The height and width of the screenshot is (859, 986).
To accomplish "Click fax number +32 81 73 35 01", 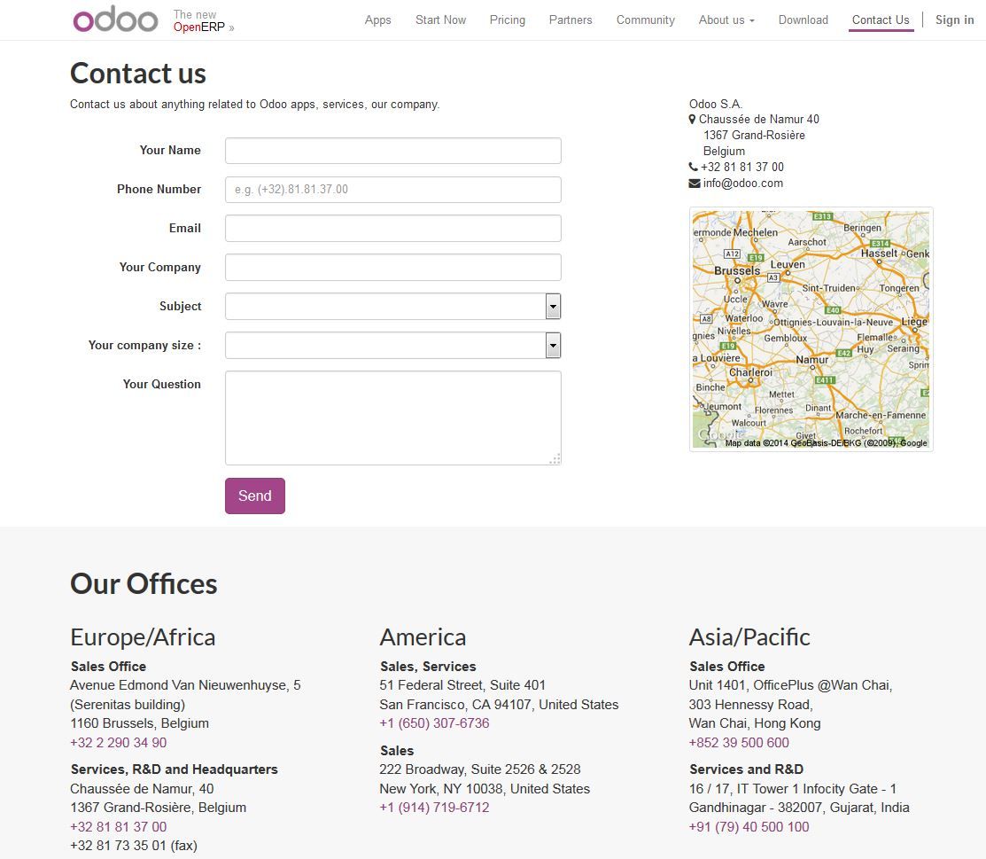I will (133, 846).
